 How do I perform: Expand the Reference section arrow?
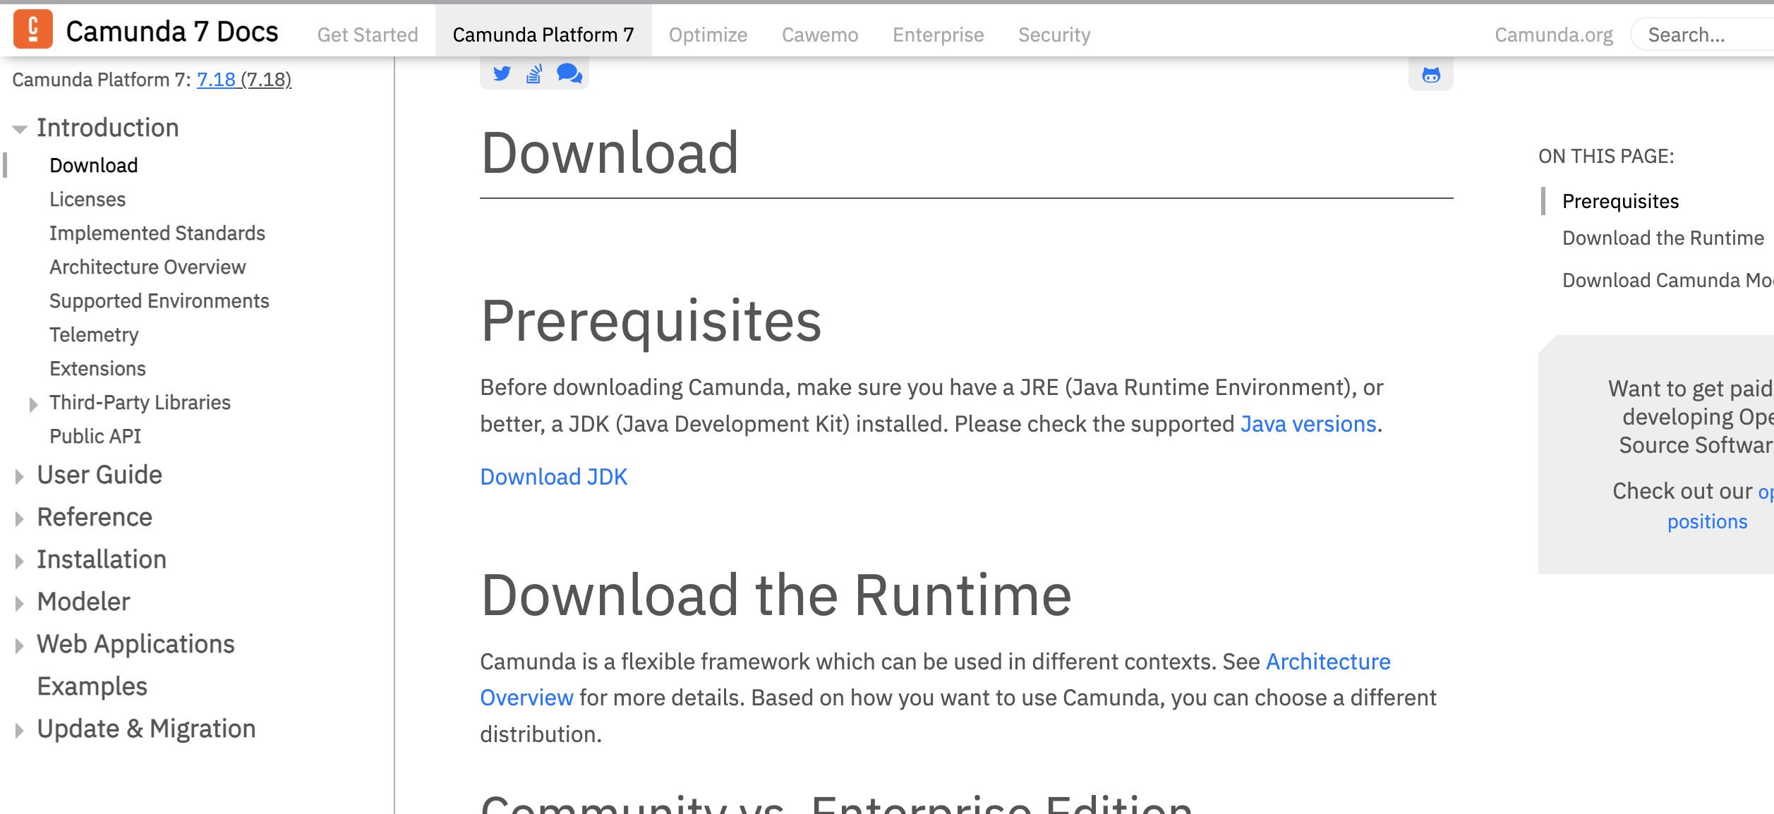point(20,518)
